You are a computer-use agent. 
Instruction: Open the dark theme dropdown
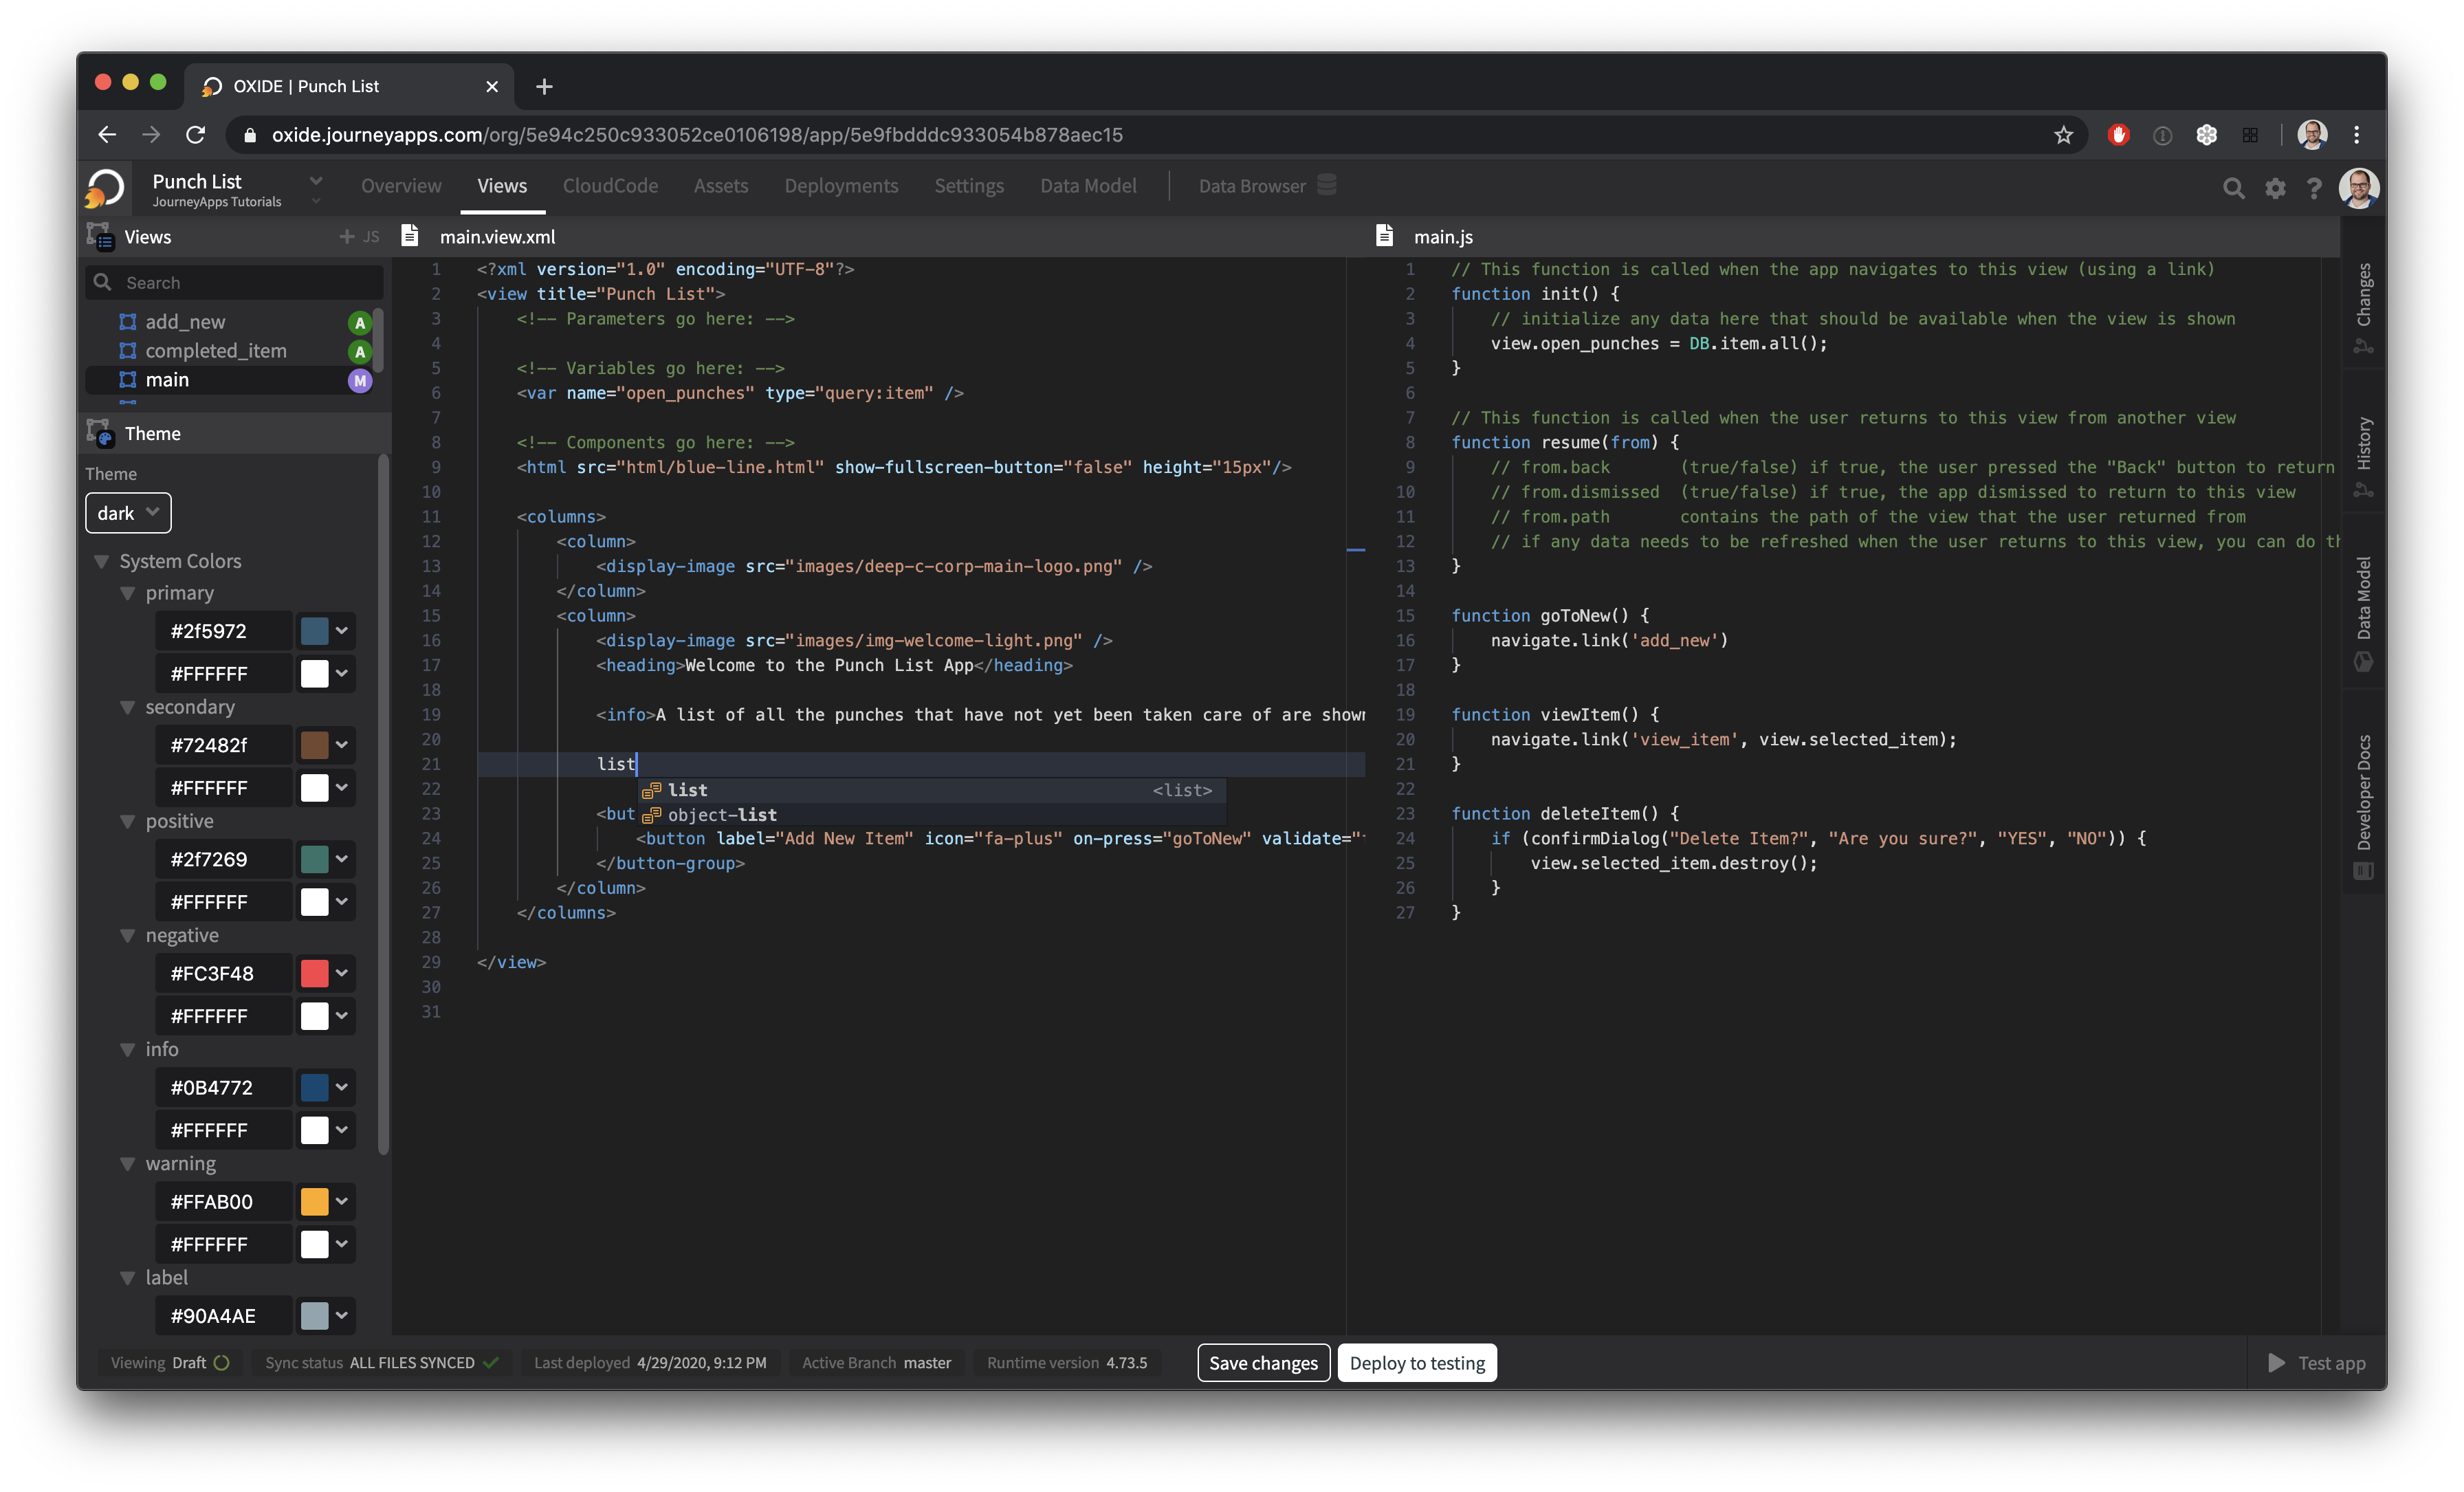tap(128, 513)
